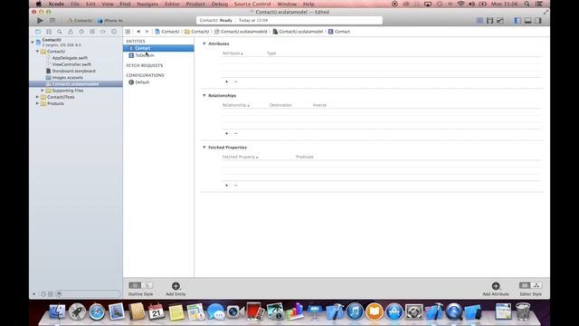
Task: Remove fetched property with minus button
Action: tap(235, 185)
